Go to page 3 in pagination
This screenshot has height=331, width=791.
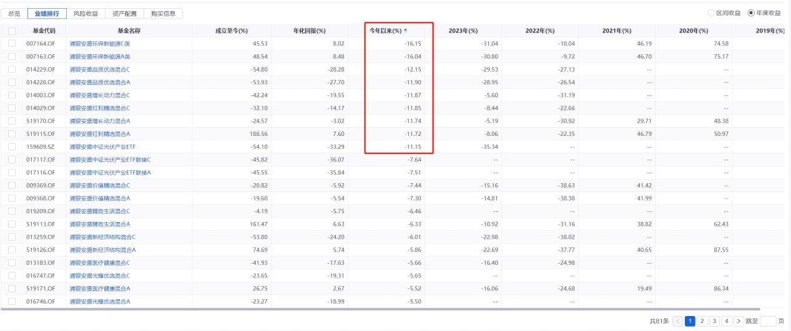click(x=715, y=321)
